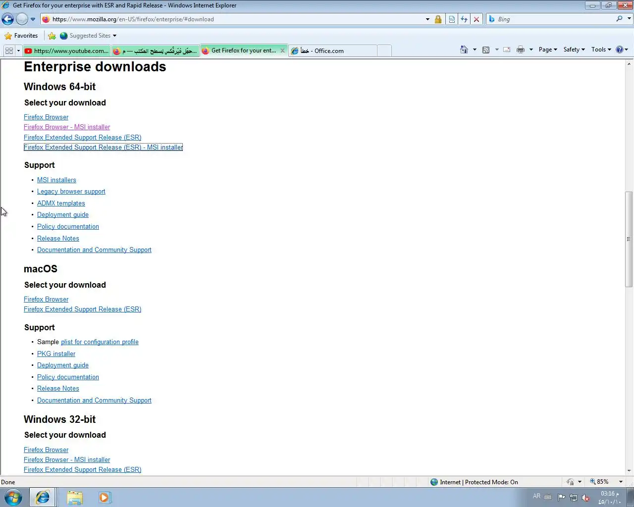This screenshot has height=507, width=634.
Task: Open the Windows Start menu orb
Action: [13, 497]
